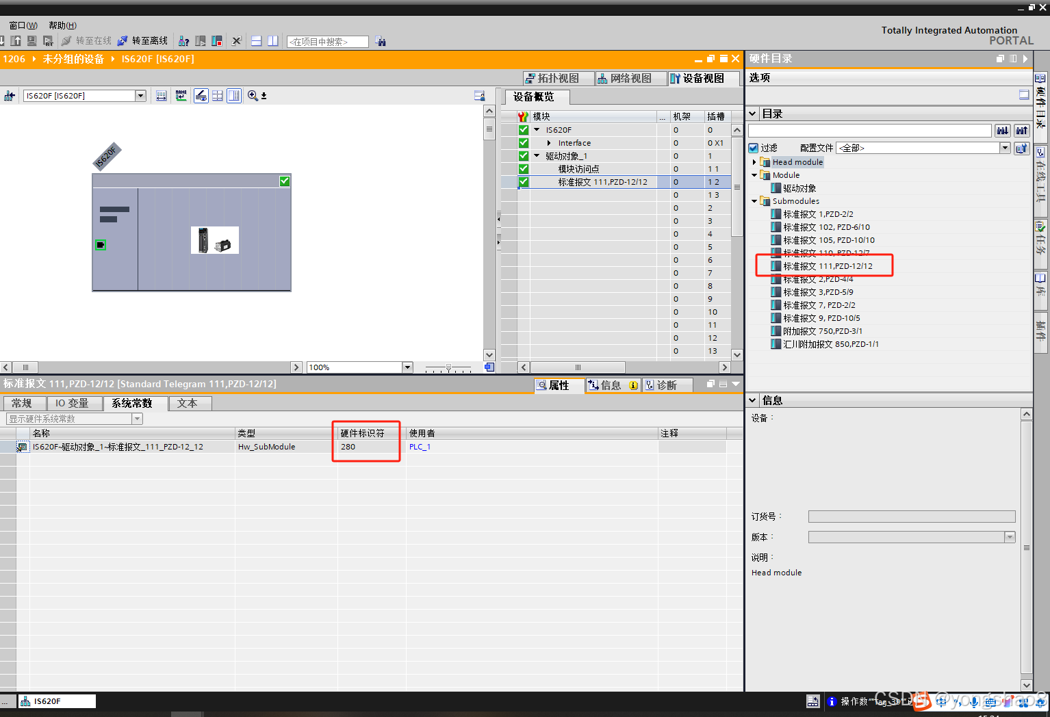The height and width of the screenshot is (717, 1050).
Task: Click the IS620F editor button in bottom bar
Action: [57, 701]
